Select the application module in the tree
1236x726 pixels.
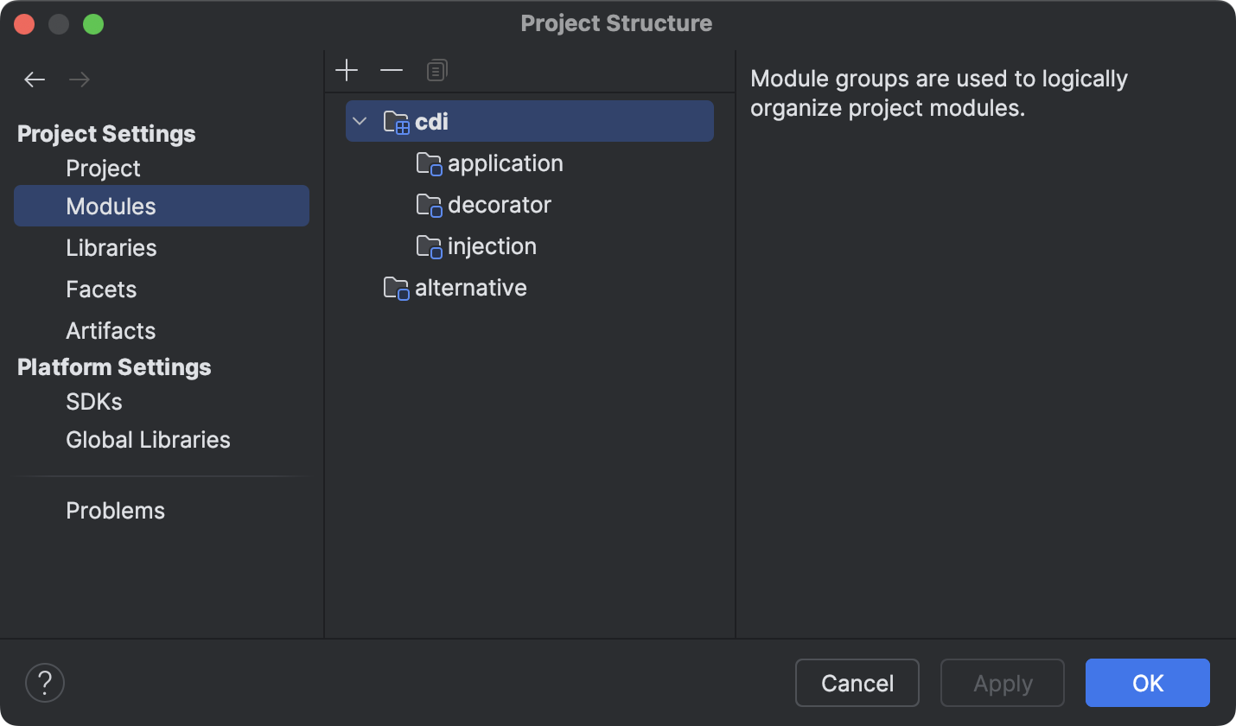[x=505, y=163]
